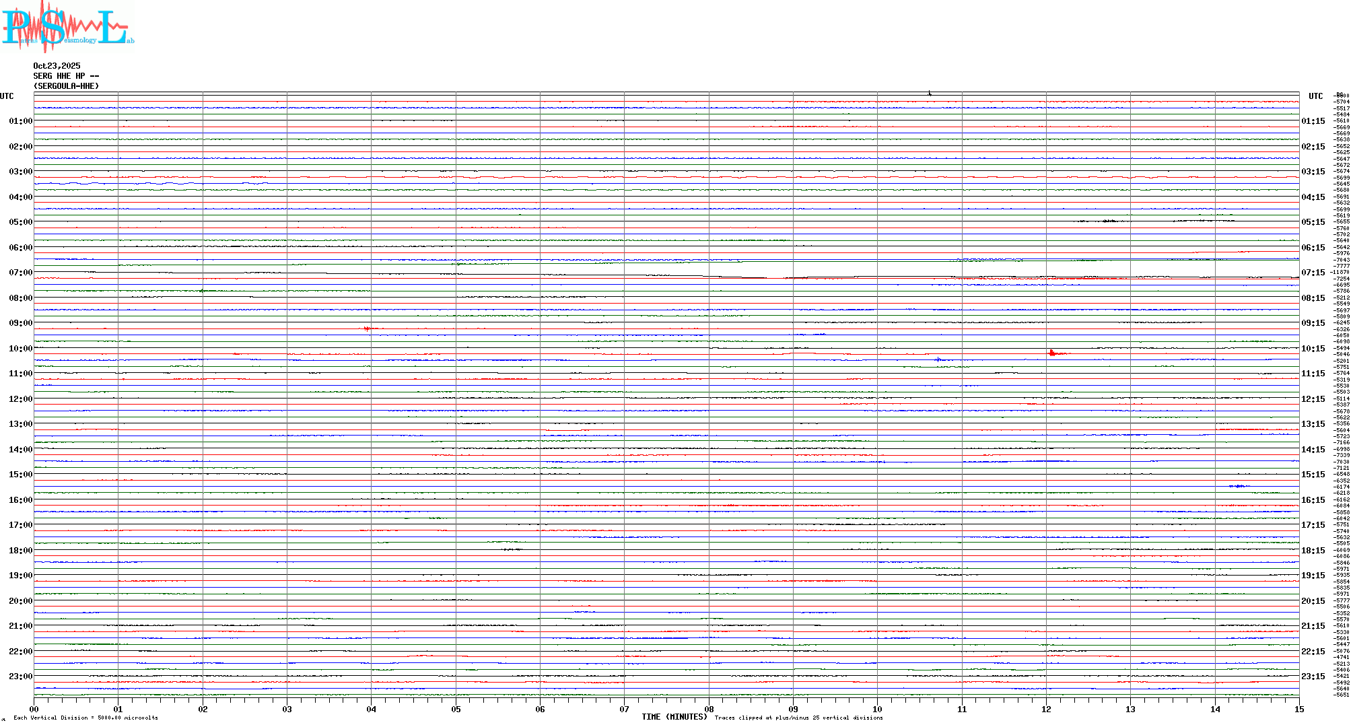Click the vertical division microvolts footnote
1353x727 pixels.
85,718
